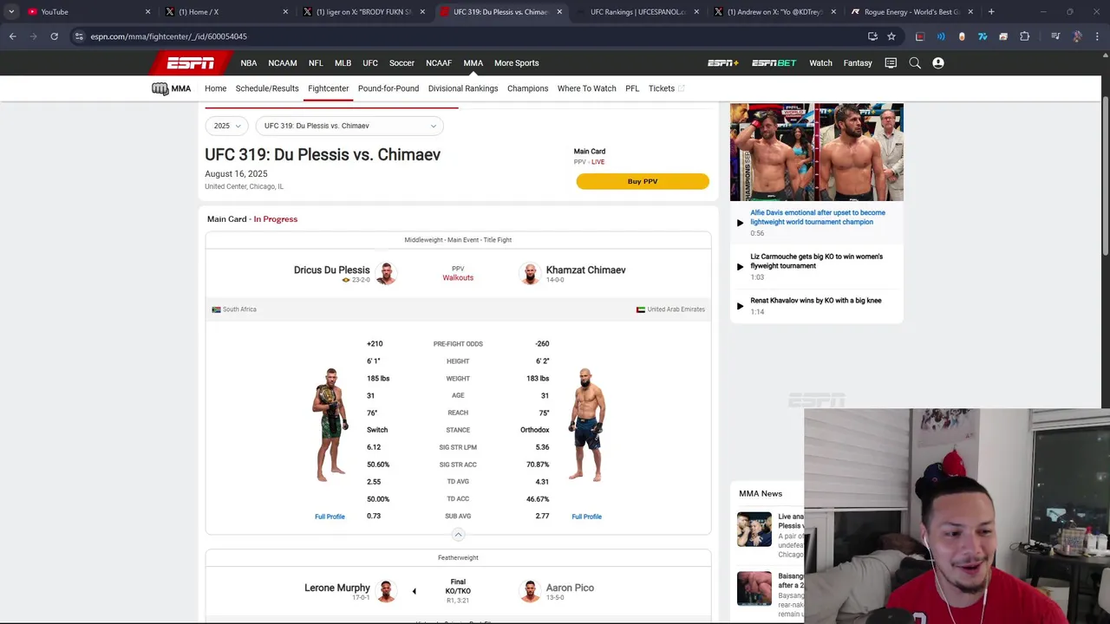Click the red screen recorder extension icon
Image resolution: width=1110 pixels, height=624 pixels.
pyautogui.click(x=920, y=36)
